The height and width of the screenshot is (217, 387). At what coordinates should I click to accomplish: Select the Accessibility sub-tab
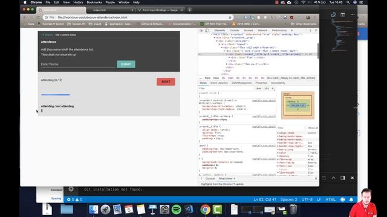pos(278,83)
